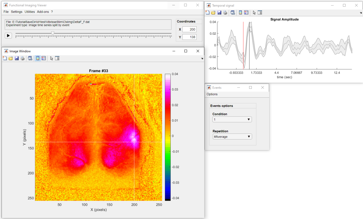Select Edit Plot arrow in Image Window toolbar
Viewport: 363px width, 219px height.
tap(52, 58)
